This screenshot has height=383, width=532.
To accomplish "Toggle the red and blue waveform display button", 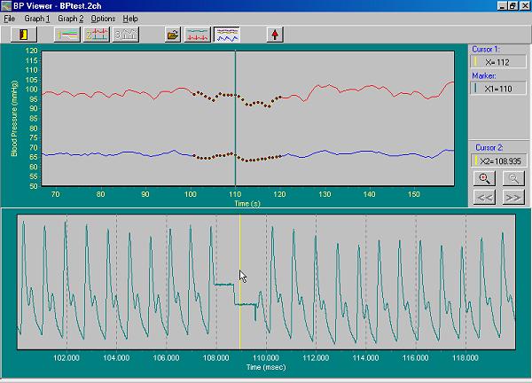I will point(227,35).
